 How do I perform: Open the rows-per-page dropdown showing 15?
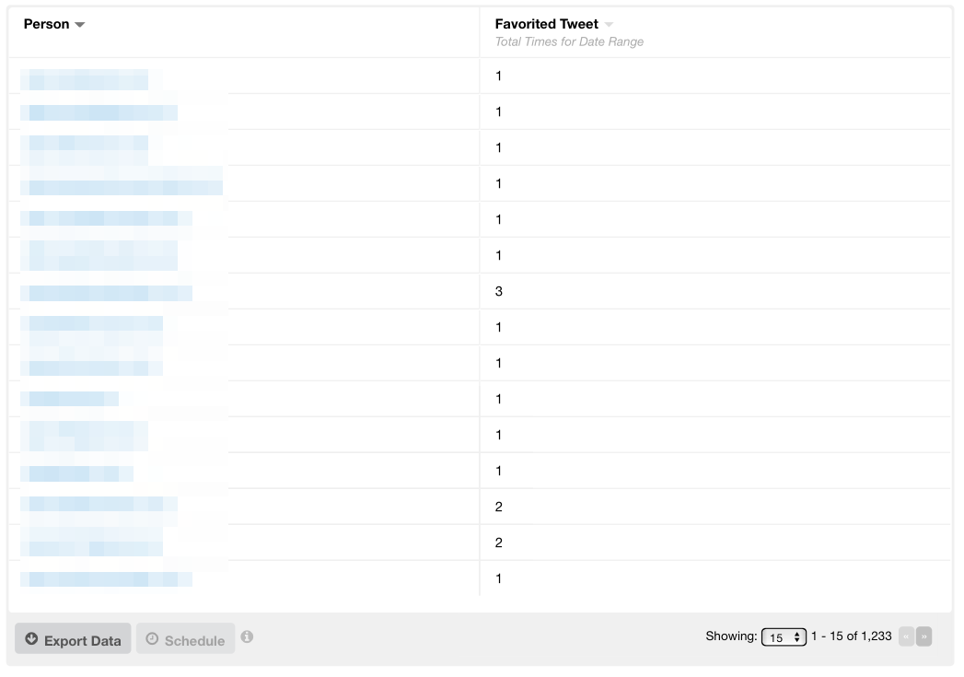[784, 637]
